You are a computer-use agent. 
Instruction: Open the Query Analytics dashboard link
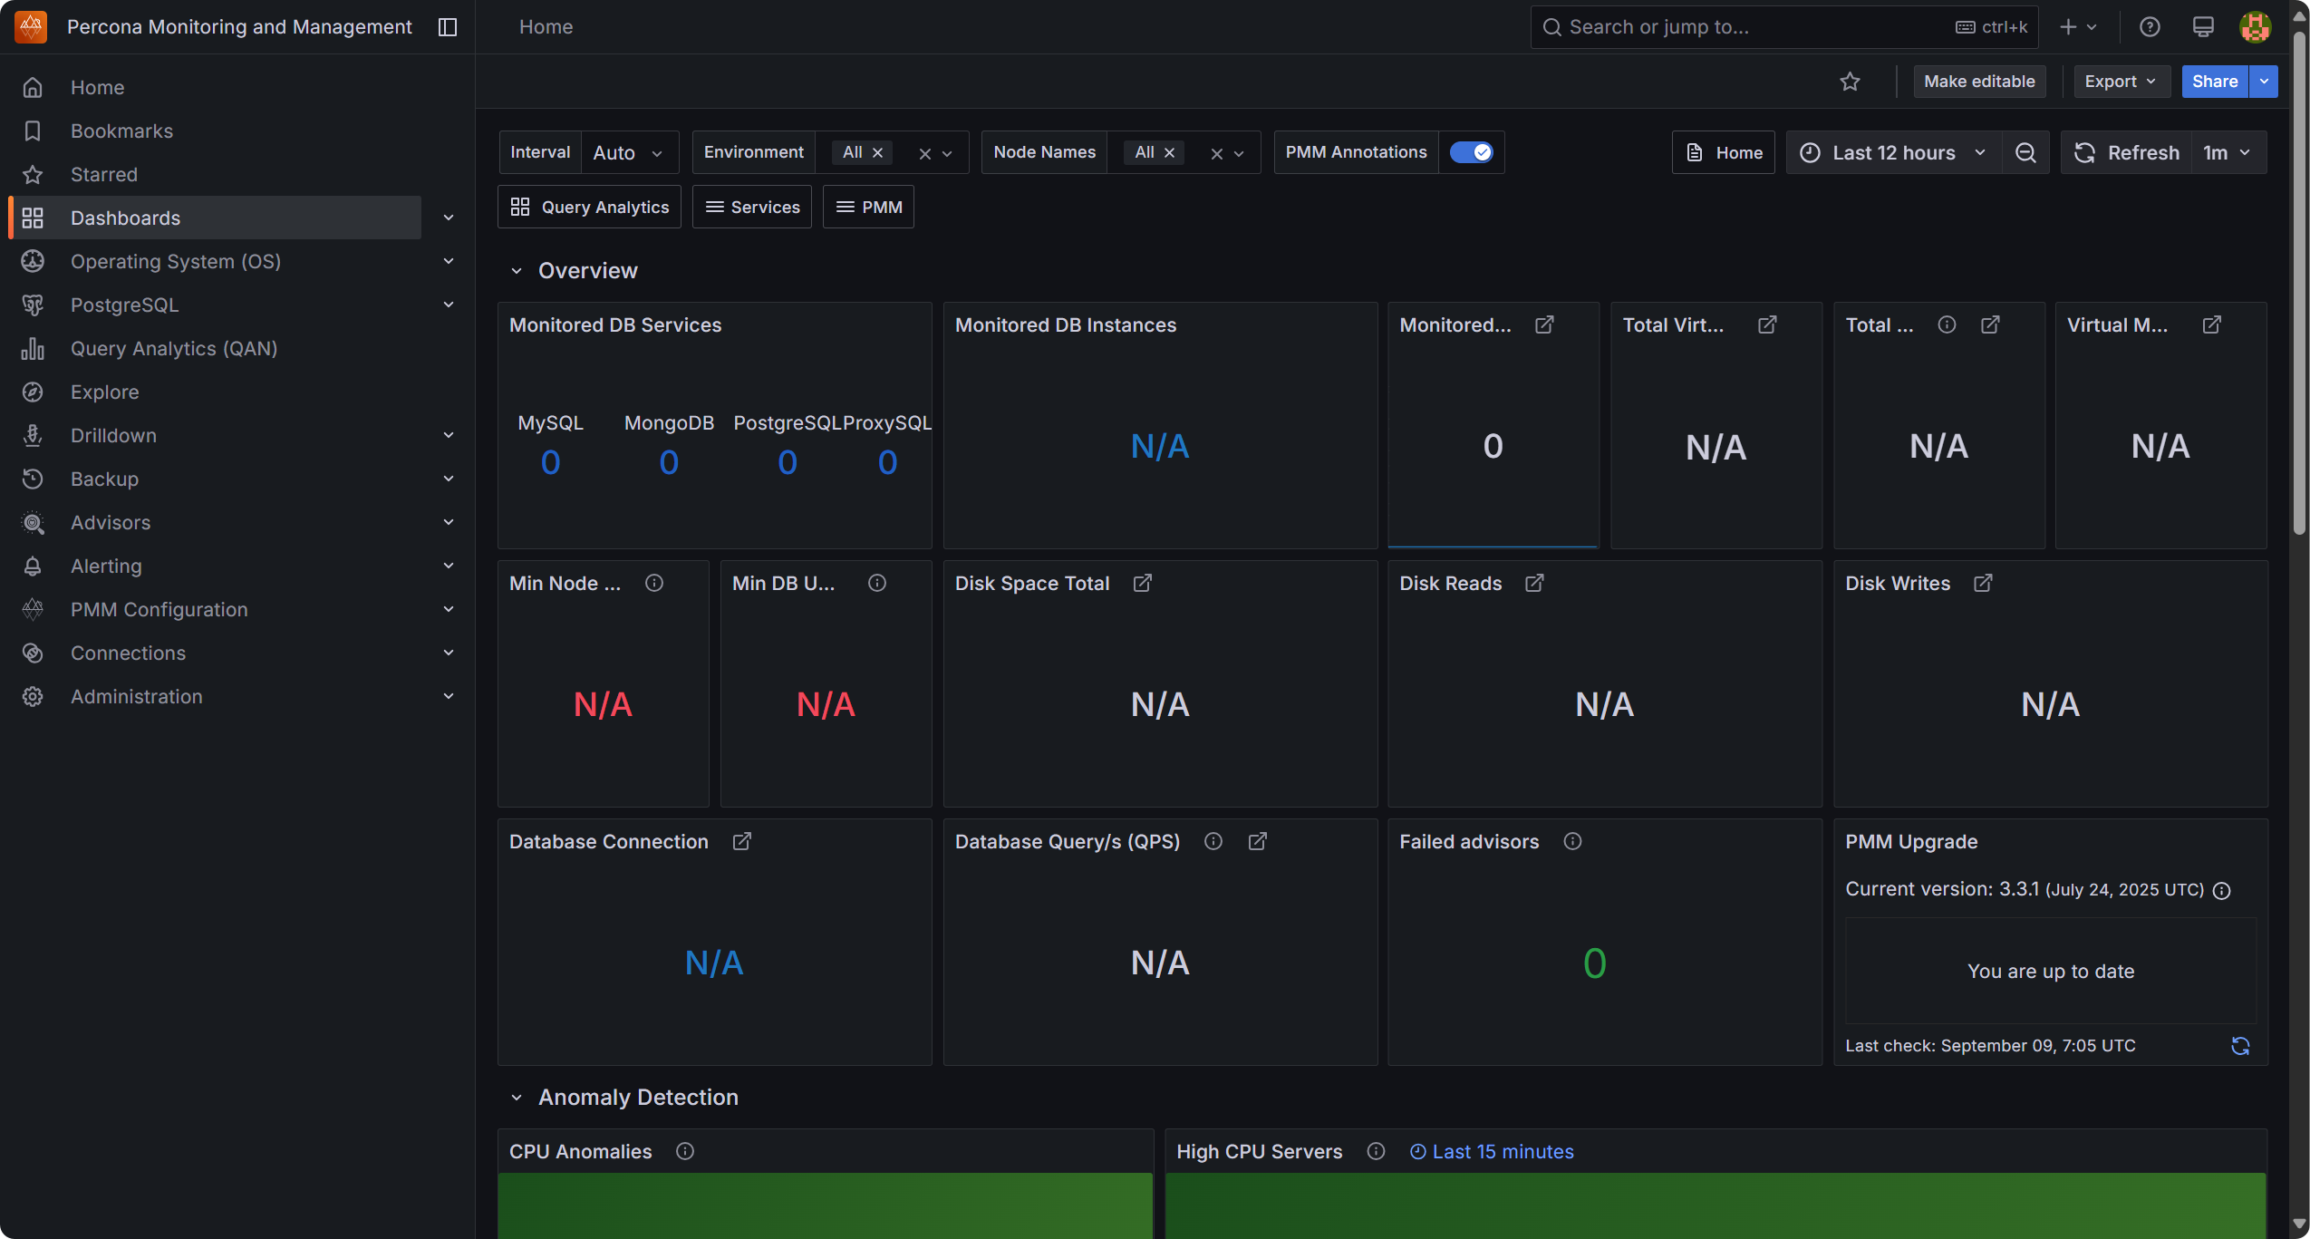(589, 207)
